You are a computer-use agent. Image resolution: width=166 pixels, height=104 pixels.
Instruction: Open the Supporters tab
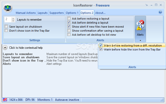click(56, 13)
